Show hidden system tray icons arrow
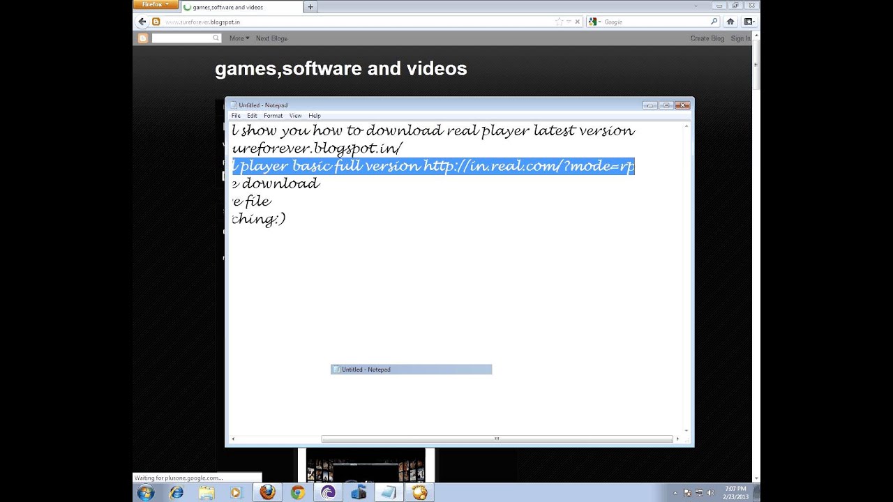The height and width of the screenshot is (502, 893). point(675,493)
